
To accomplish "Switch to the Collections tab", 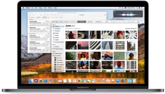I will 98,22.
